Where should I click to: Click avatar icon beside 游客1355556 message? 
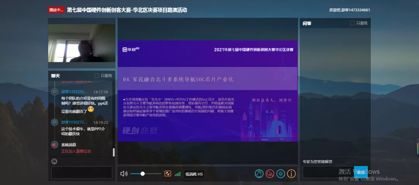click(x=55, y=92)
